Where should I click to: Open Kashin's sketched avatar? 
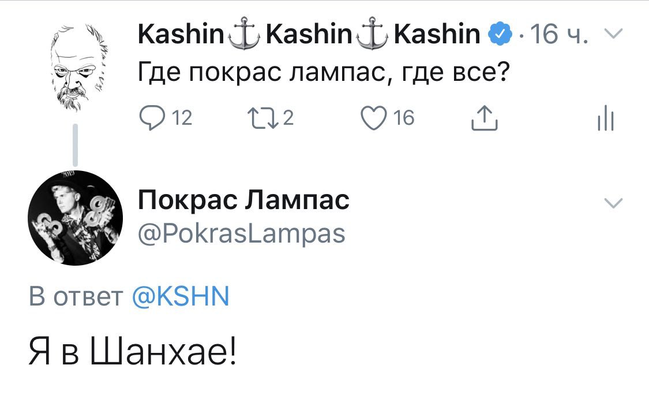click(x=75, y=66)
